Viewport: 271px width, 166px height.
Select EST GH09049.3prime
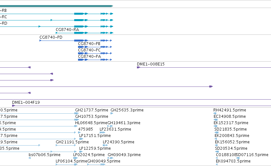pos(124,155)
